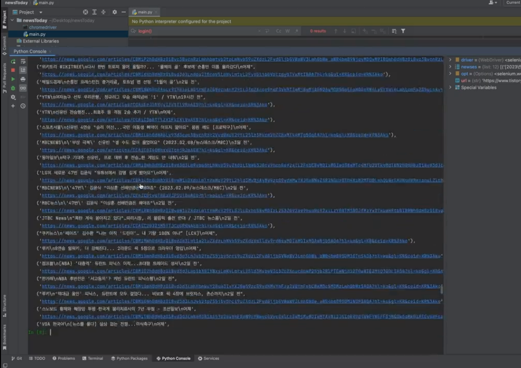Collapse the newsToday folder node
The height and width of the screenshot is (368, 521).
click(x=12, y=20)
